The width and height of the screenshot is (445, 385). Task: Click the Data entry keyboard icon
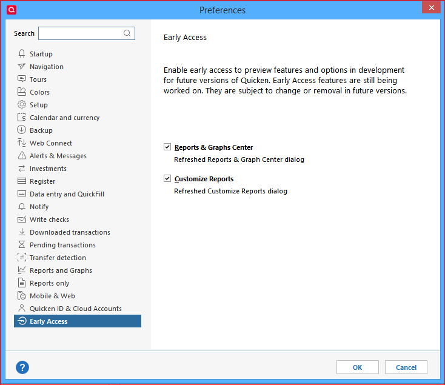tap(22, 193)
